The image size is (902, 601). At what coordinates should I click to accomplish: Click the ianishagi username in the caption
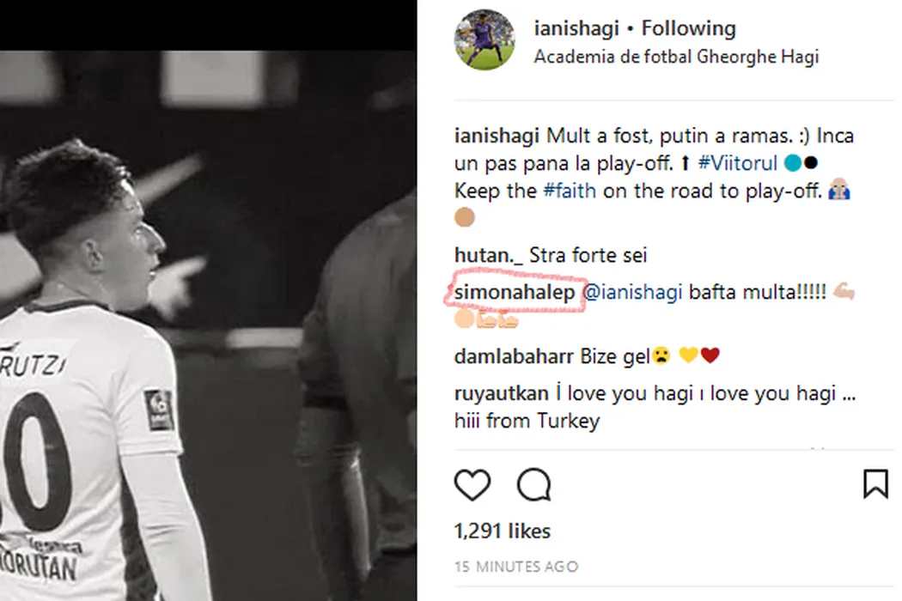[496, 137]
